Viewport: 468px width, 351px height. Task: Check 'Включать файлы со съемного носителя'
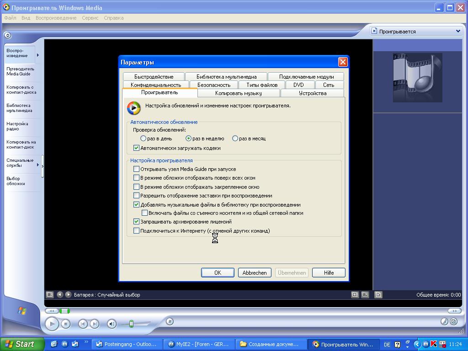[x=144, y=213]
